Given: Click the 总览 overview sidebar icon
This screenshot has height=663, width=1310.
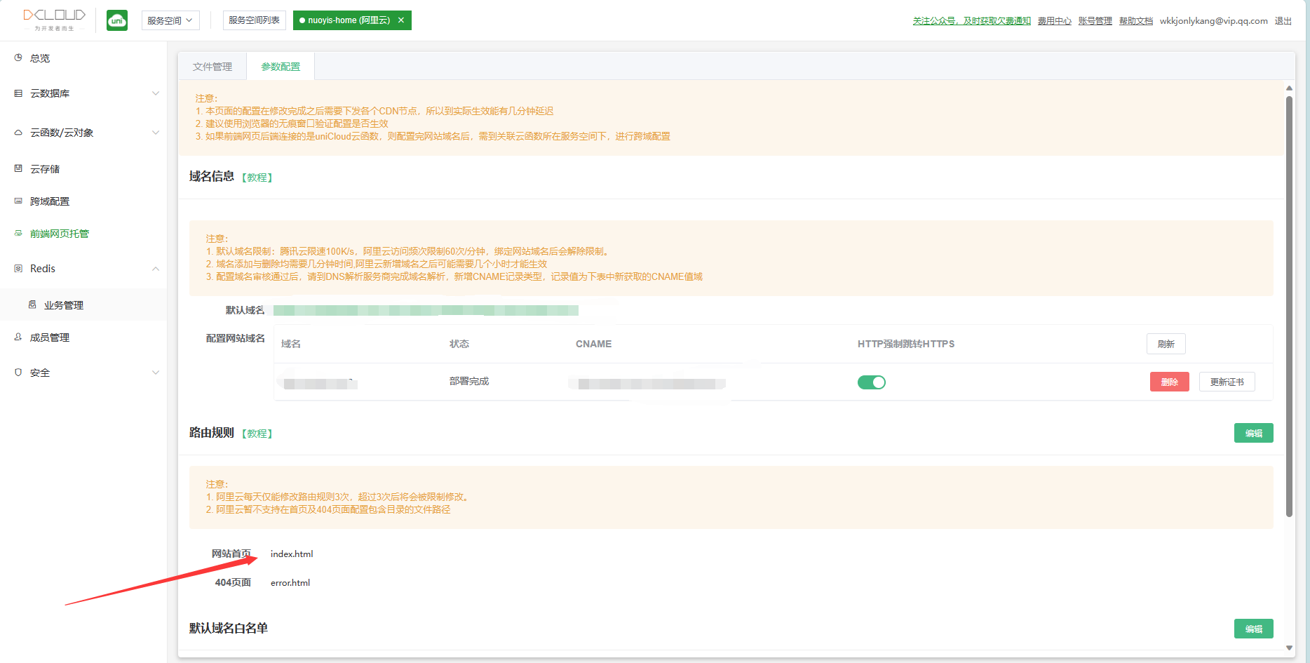Looking at the screenshot, I should coord(18,58).
